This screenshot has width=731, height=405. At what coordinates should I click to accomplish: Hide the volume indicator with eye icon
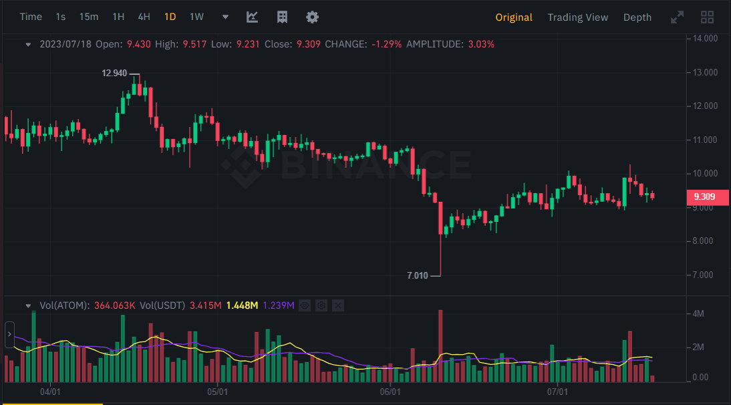305,305
